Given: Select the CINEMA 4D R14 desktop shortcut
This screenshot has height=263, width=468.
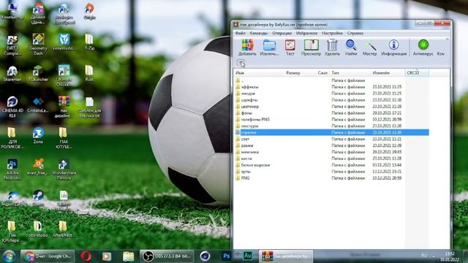Looking at the screenshot, I should (x=12, y=107).
